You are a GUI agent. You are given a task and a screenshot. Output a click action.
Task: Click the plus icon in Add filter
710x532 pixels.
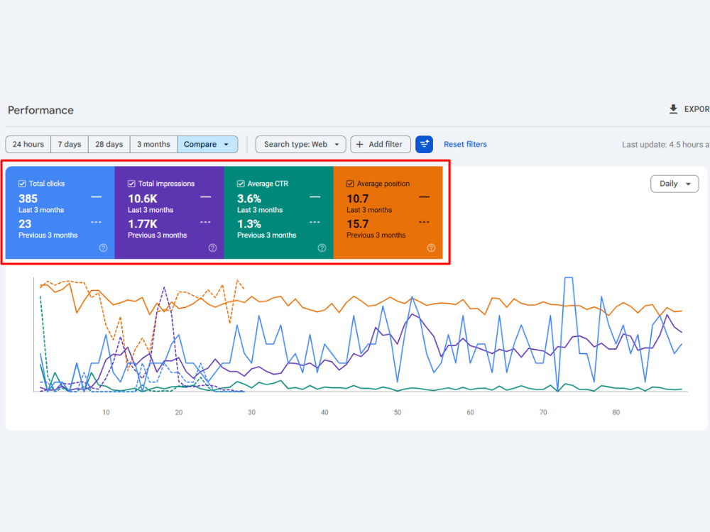[359, 144]
